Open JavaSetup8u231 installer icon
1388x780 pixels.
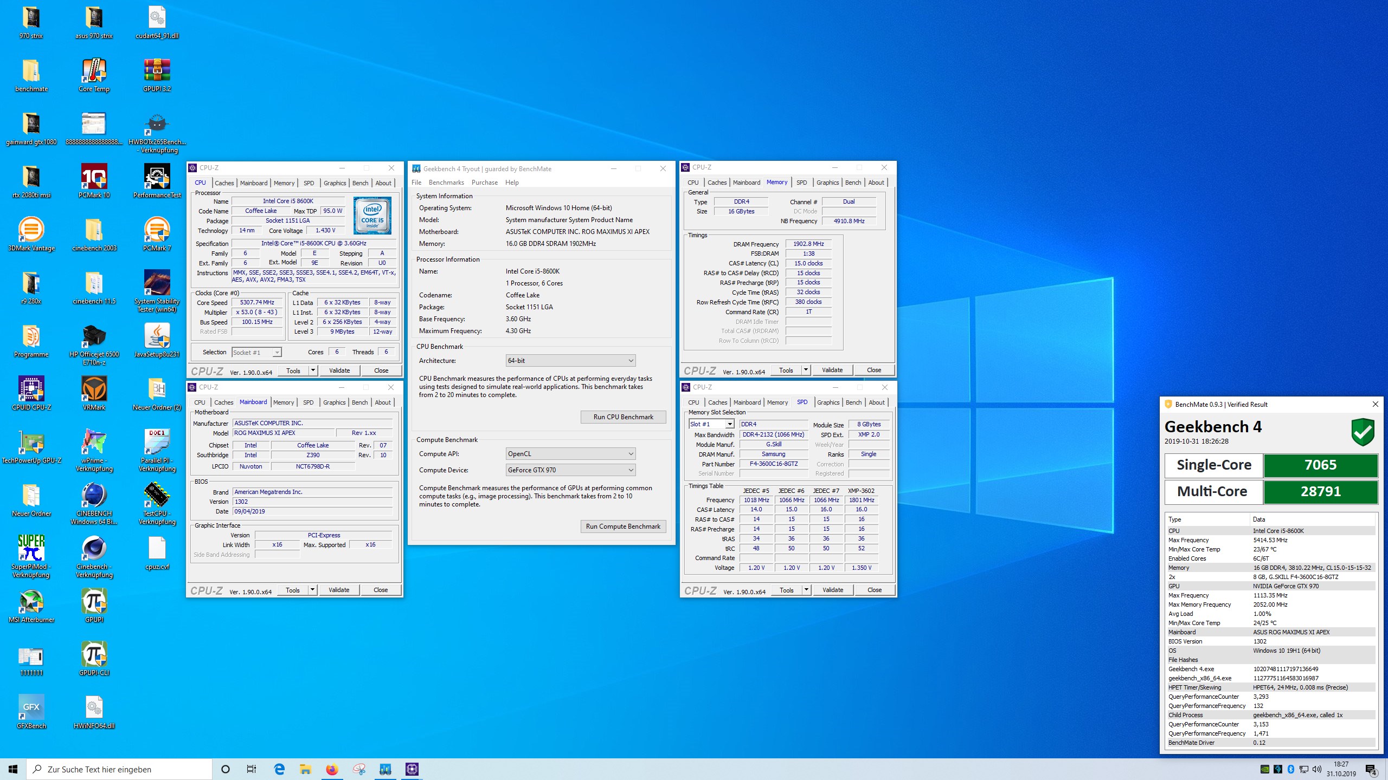pyautogui.click(x=157, y=340)
